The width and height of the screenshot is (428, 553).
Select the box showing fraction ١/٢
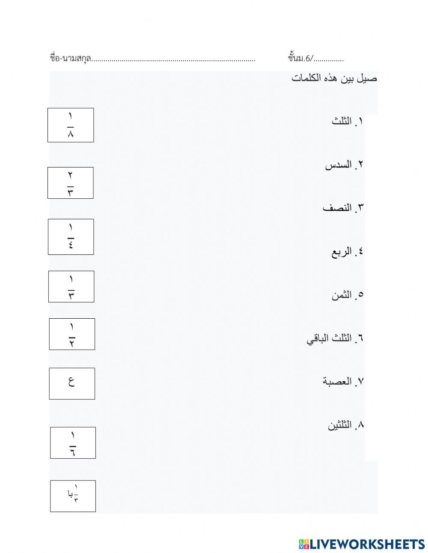(x=72, y=334)
